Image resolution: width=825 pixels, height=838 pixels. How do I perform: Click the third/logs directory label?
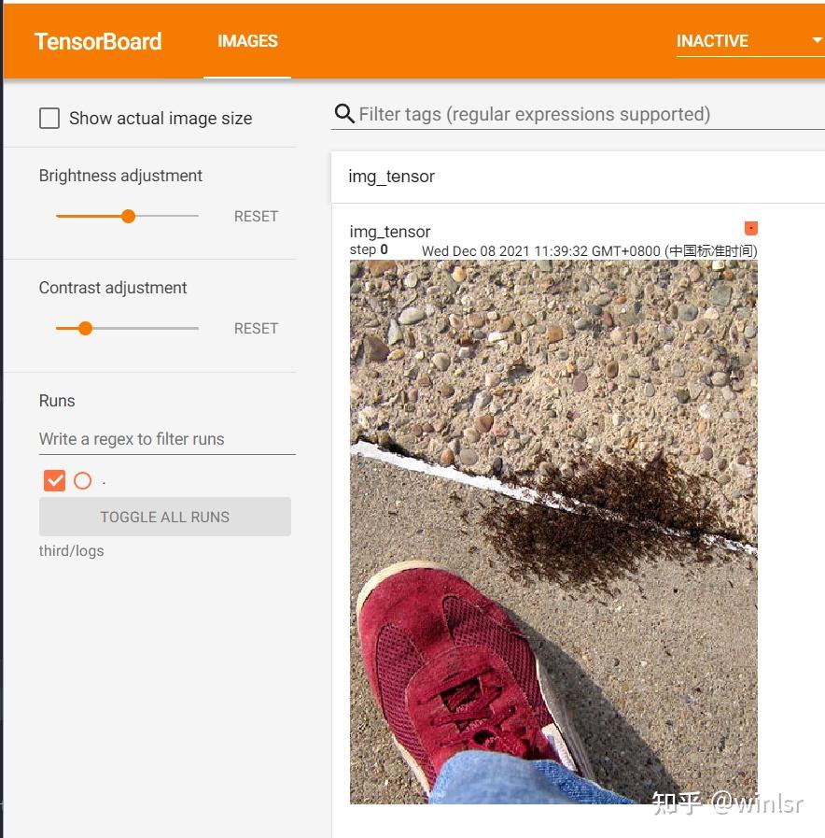pos(72,551)
